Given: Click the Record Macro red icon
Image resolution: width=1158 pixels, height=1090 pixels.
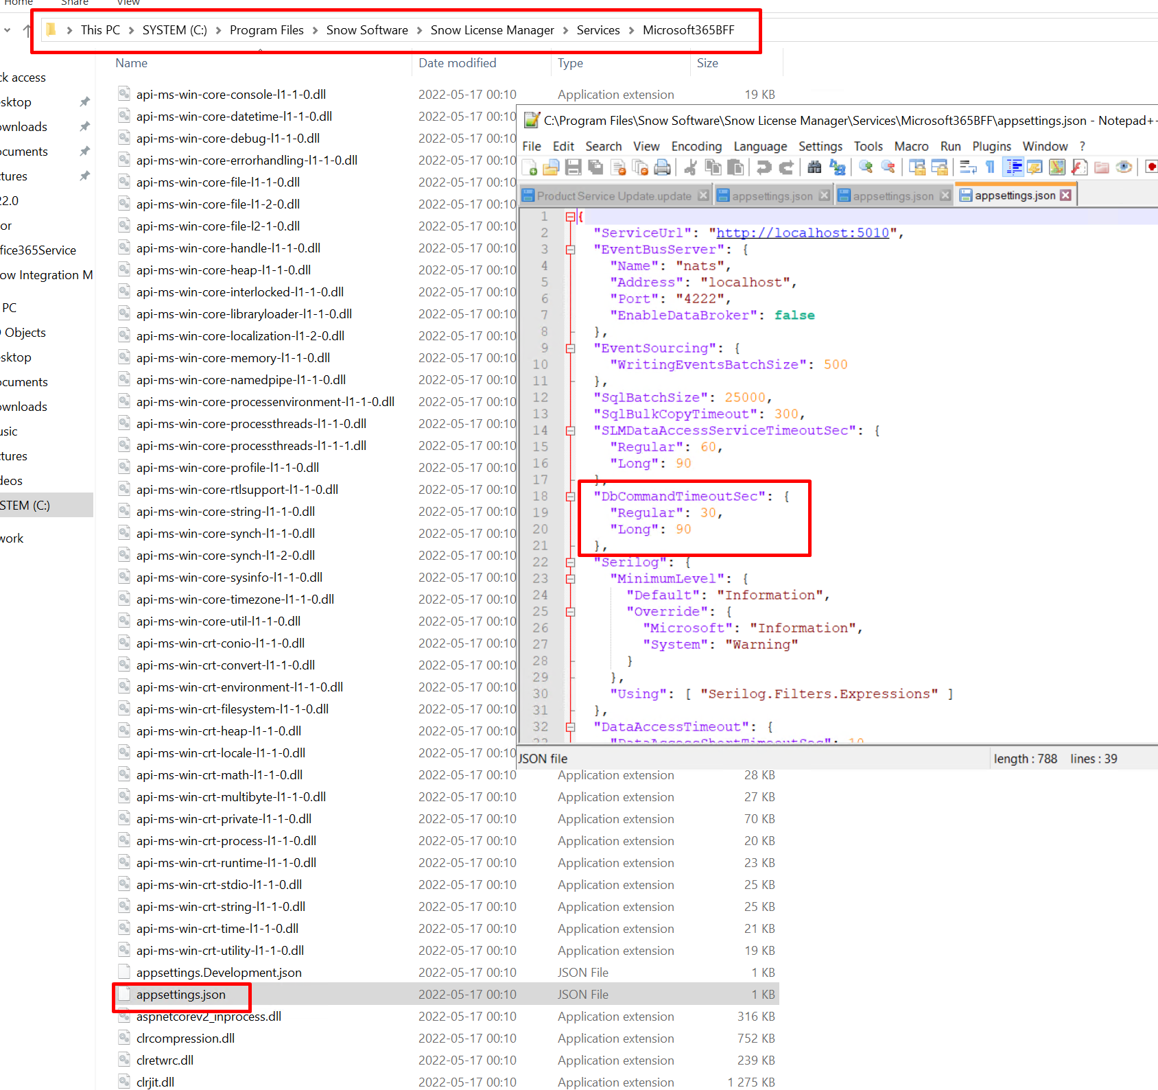Looking at the screenshot, I should pyautogui.click(x=1151, y=167).
